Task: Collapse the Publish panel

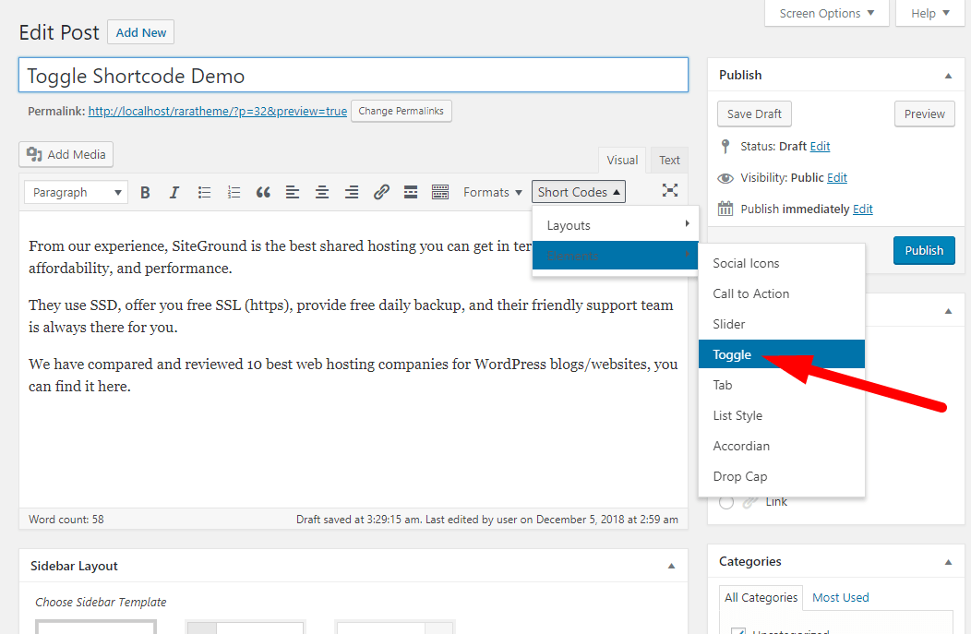Action: point(948,75)
